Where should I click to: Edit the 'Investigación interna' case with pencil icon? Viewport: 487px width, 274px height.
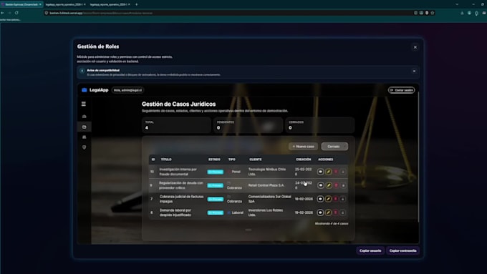pyautogui.click(x=328, y=172)
